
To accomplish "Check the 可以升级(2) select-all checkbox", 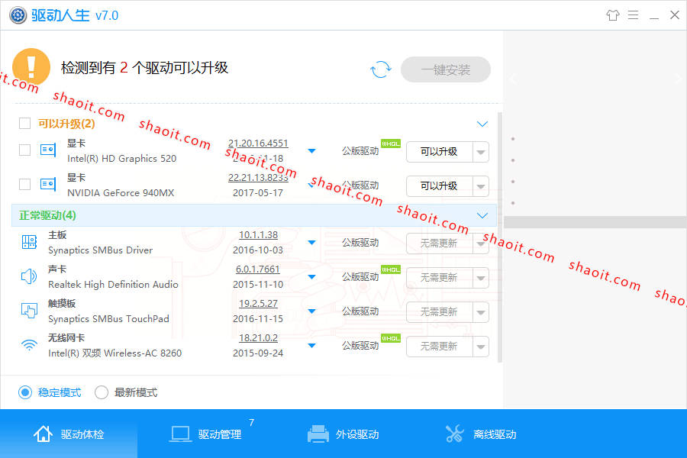I will pos(24,123).
